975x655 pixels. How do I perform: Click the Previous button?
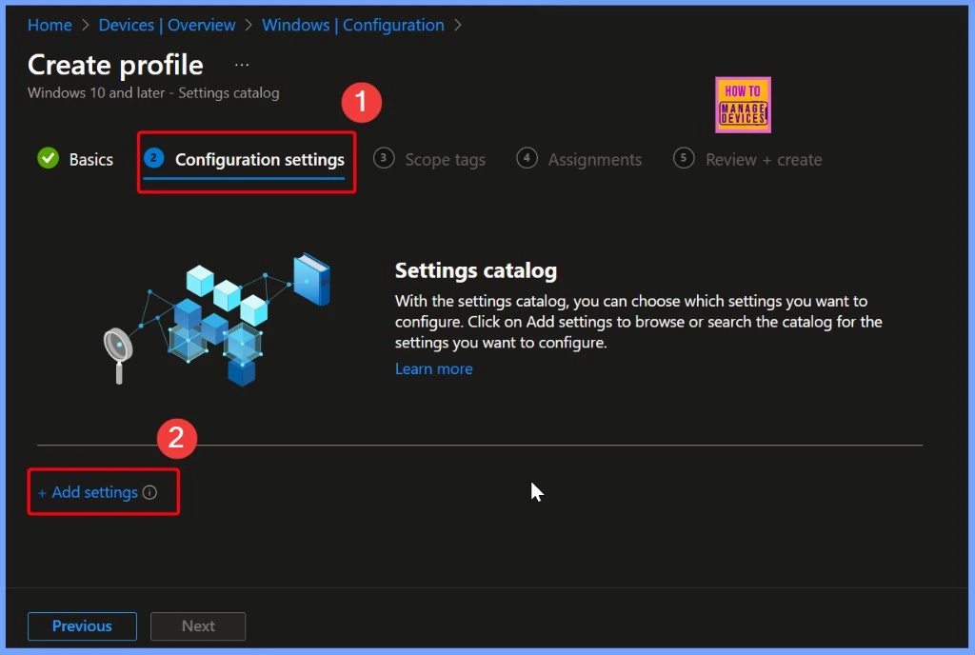[82, 625]
